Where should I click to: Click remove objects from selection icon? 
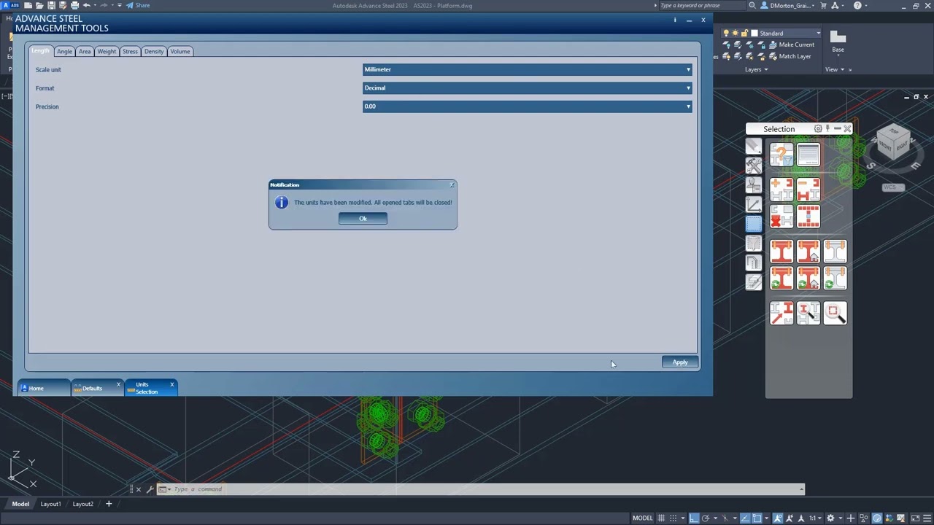(x=808, y=190)
